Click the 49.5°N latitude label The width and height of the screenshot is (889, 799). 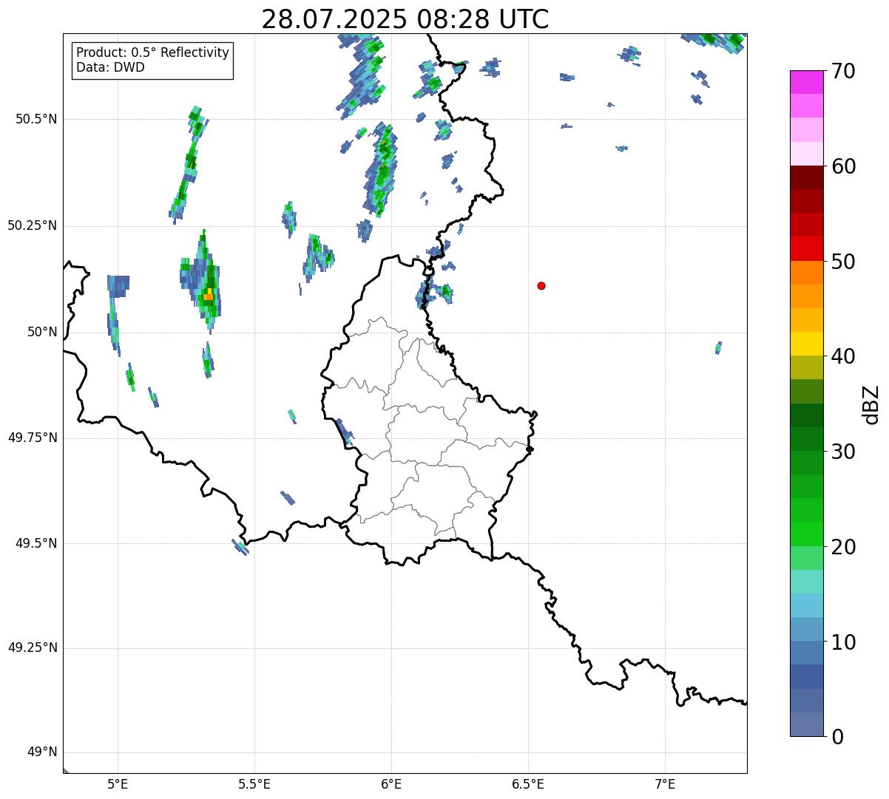point(36,543)
